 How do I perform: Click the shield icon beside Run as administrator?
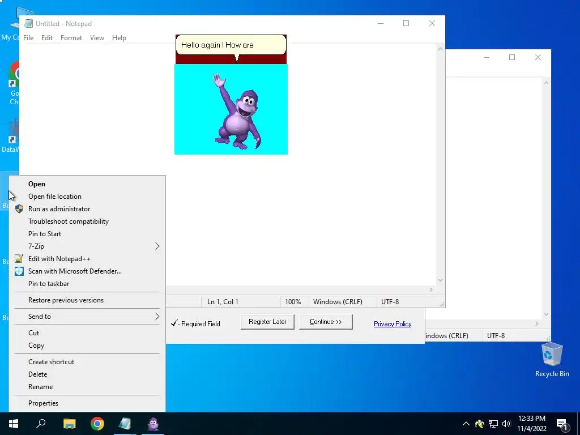[x=19, y=209]
